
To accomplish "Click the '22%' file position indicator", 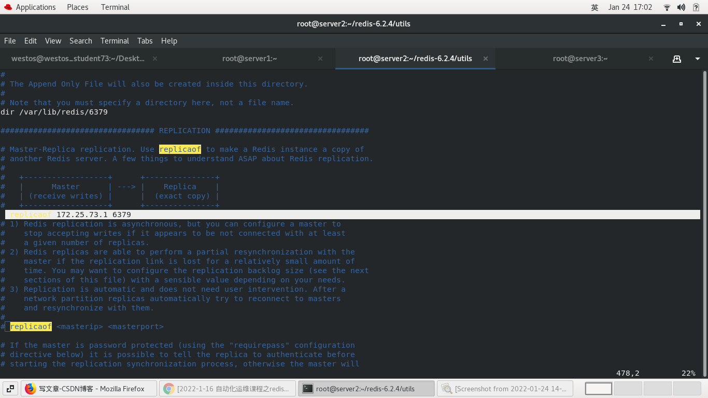I will [688, 373].
